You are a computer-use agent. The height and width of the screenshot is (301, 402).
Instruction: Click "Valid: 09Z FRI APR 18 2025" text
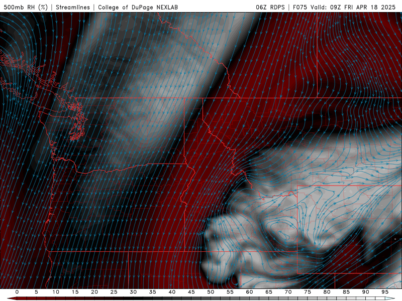tap(353, 7)
